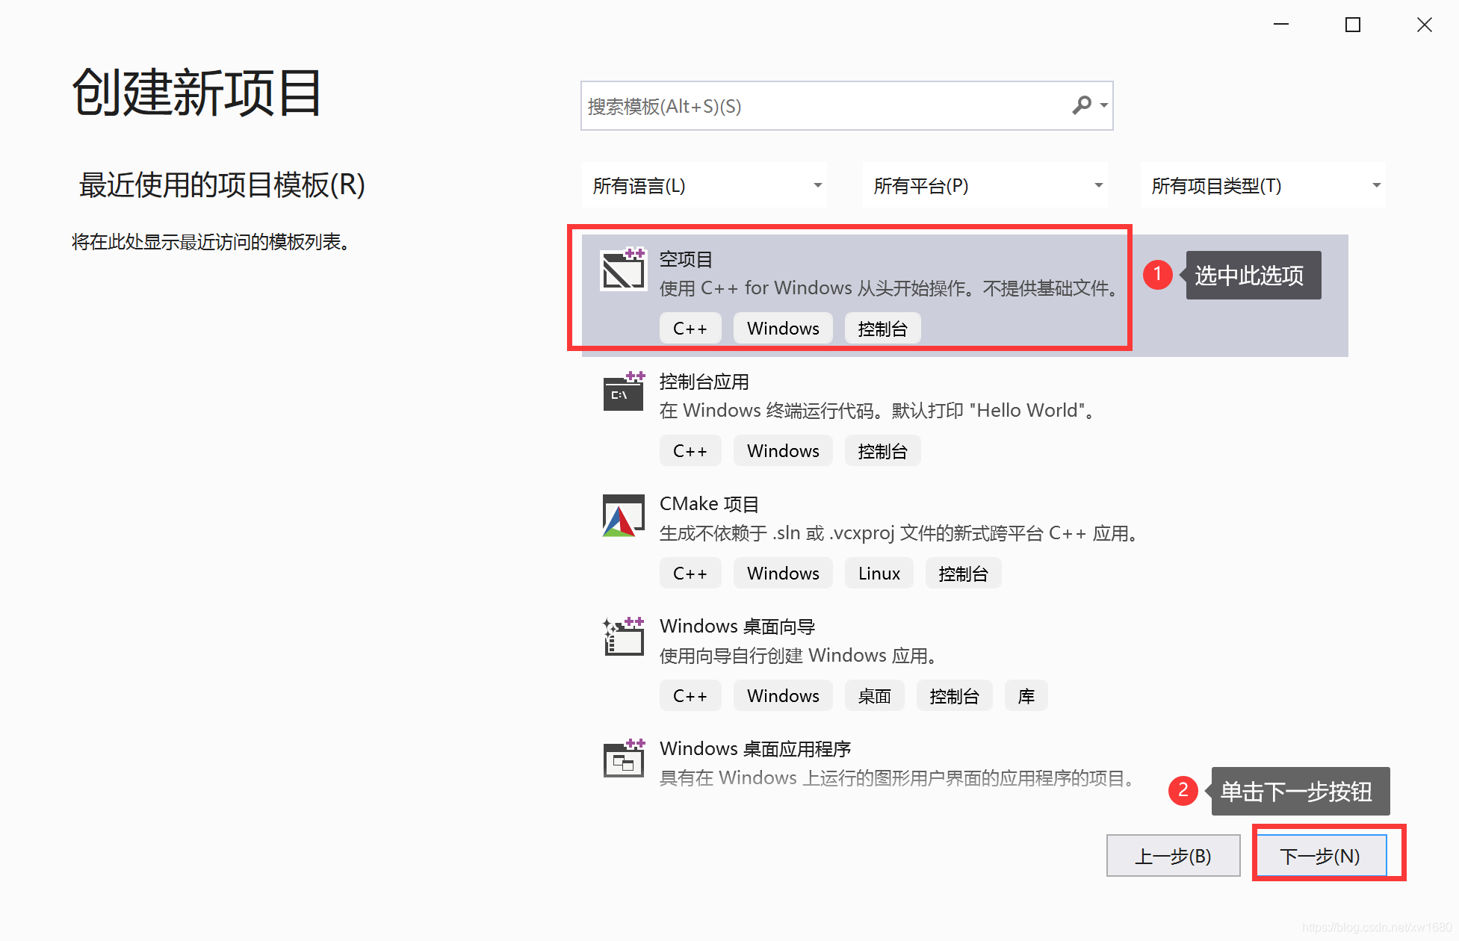Click the CMake description mentioning .sln 或 .vcxproj
Viewport: 1459px width, 941px height.
[x=899, y=533]
